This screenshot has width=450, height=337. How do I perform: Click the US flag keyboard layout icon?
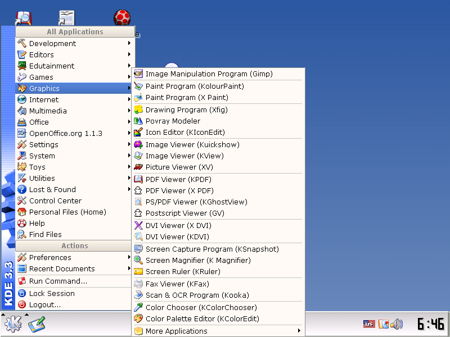click(369, 324)
